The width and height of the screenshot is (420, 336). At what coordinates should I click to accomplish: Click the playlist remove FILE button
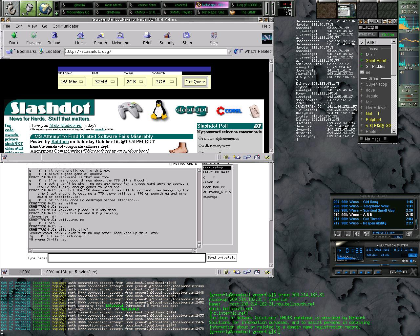coord(347,234)
